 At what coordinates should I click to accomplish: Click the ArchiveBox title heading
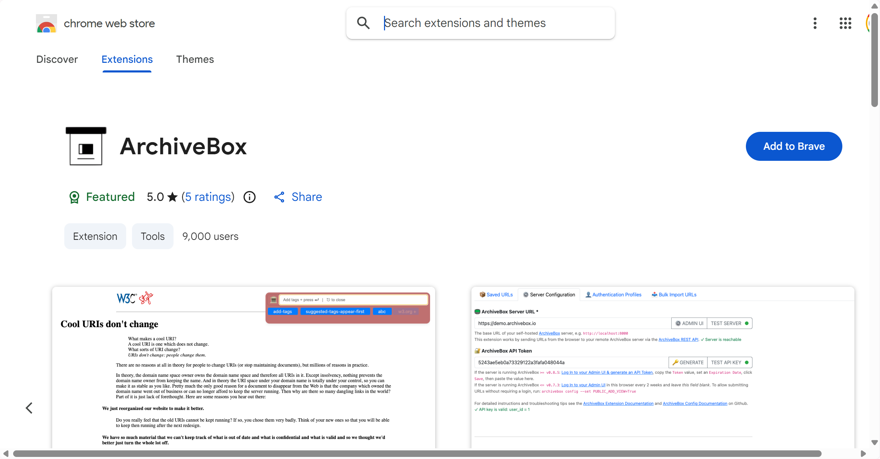pos(183,146)
